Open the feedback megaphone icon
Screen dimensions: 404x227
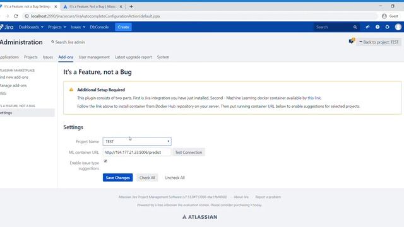pos(367,27)
